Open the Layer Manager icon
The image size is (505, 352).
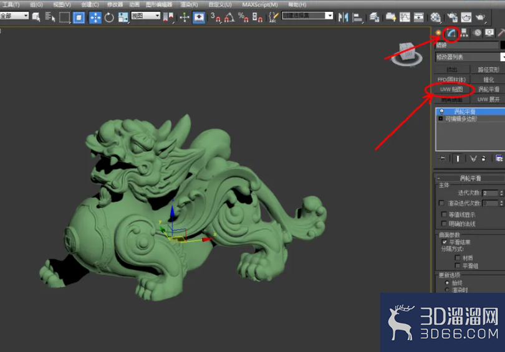click(374, 17)
